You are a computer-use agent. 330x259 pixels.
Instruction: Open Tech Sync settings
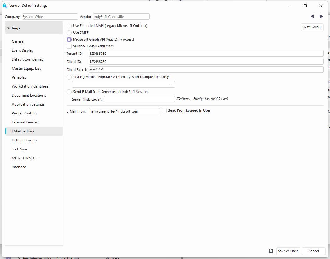click(20, 149)
